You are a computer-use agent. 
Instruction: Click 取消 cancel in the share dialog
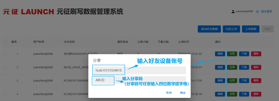(x=169, y=93)
